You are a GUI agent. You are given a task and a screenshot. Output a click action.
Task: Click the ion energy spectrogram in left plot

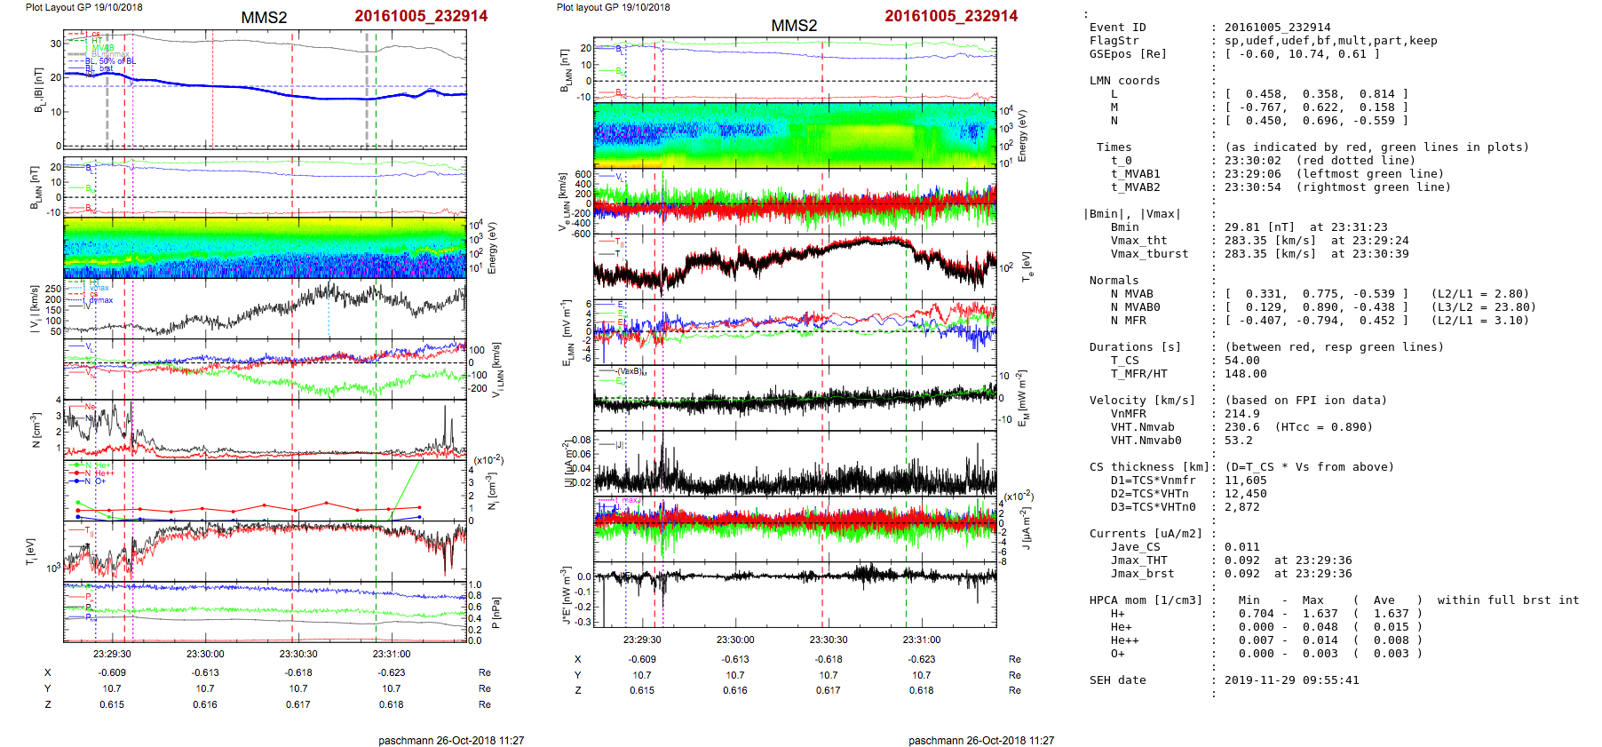click(265, 247)
